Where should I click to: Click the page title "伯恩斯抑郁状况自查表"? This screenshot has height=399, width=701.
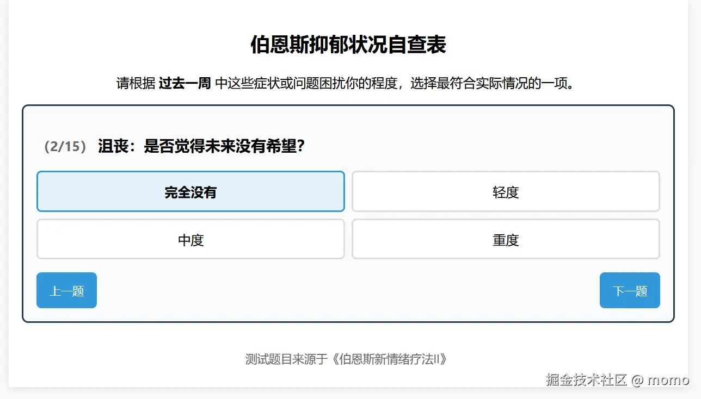point(348,45)
